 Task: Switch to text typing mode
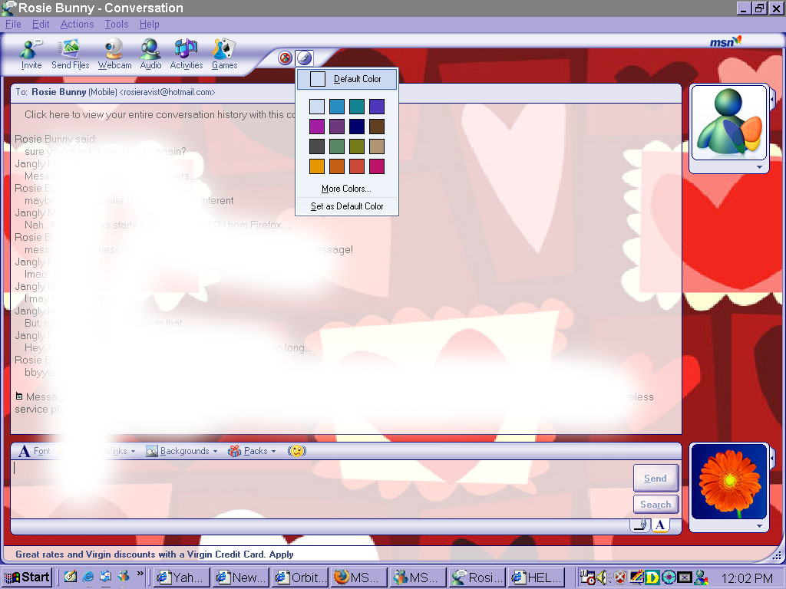click(x=660, y=525)
